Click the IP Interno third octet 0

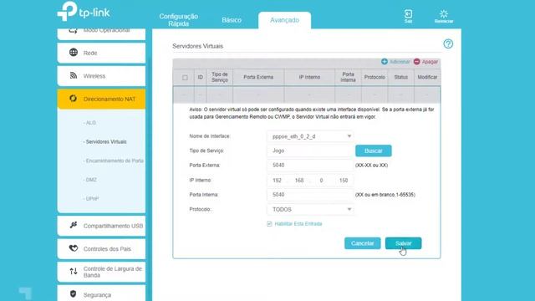click(x=321, y=181)
